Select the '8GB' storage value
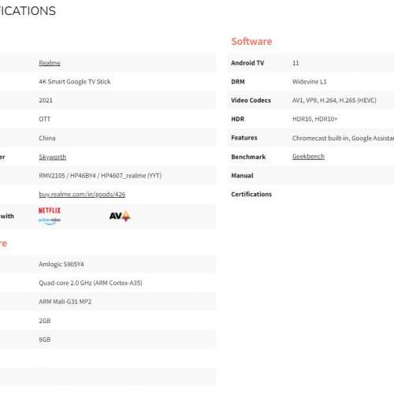Screen dimensions: 394x394 click(45, 340)
